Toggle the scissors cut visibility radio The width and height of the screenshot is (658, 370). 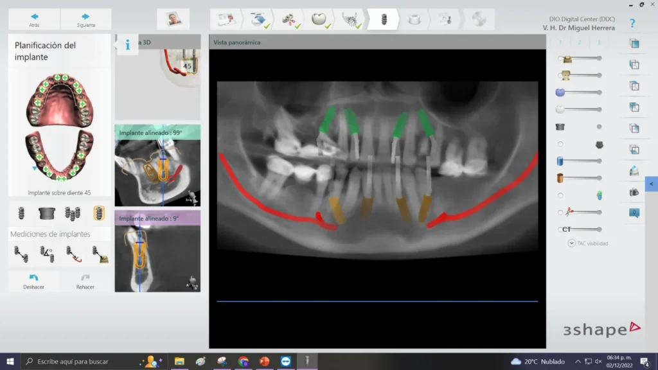(x=560, y=212)
